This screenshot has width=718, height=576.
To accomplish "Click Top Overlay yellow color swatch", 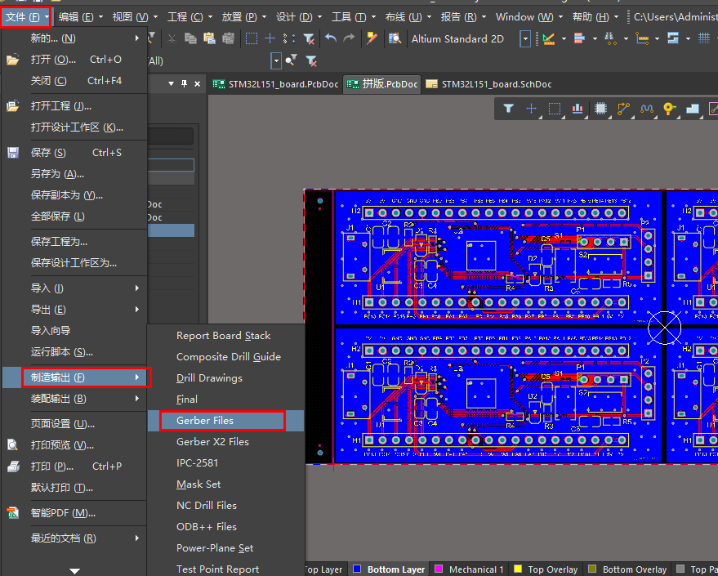I will point(517,569).
